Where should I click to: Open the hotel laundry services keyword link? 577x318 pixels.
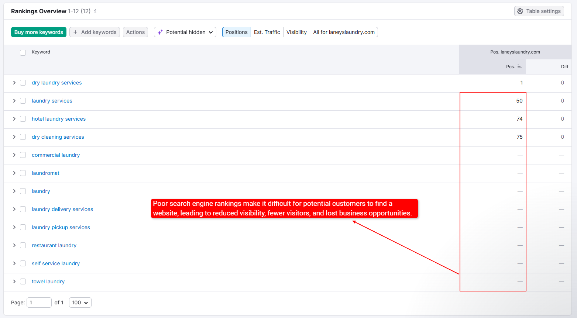(x=59, y=119)
